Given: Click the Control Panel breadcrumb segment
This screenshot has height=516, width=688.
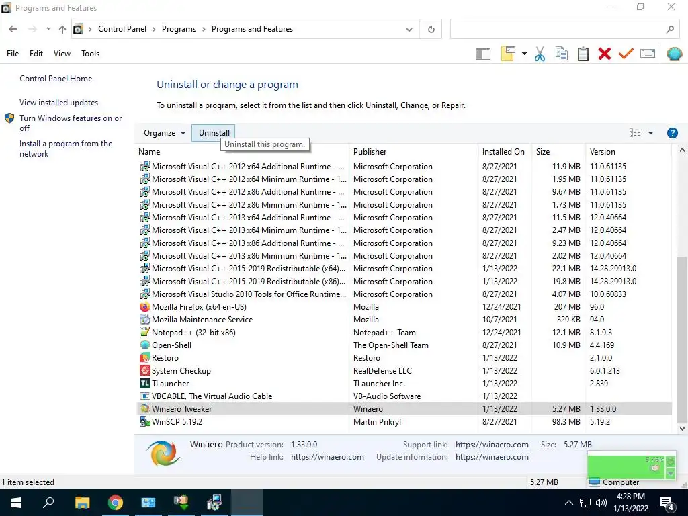Looking at the screenshot, I should click(122, 29).
